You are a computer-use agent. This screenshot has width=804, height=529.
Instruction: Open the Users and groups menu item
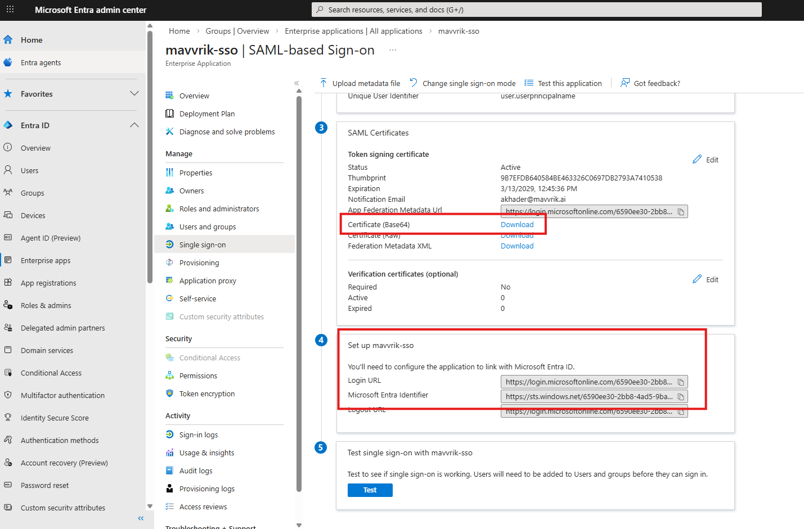[x=207, y=227]
